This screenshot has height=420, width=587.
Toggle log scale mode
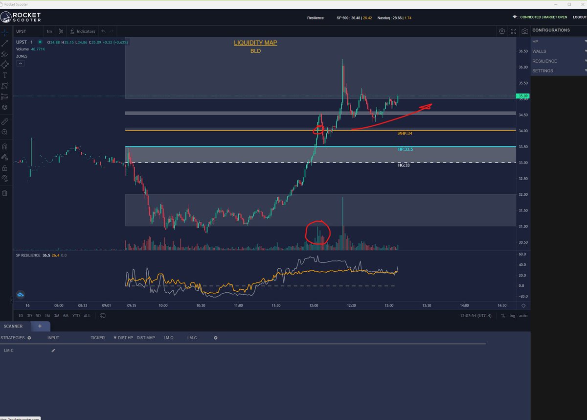click(512, 316)
